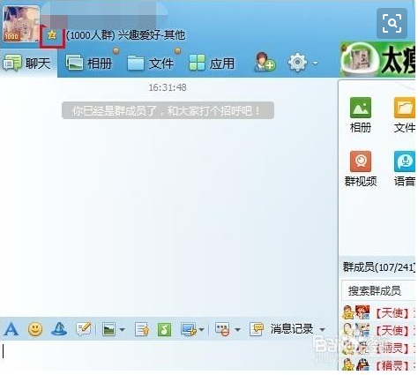
Task: Switch to the 聊天 tab
Action: coord(27,63)
